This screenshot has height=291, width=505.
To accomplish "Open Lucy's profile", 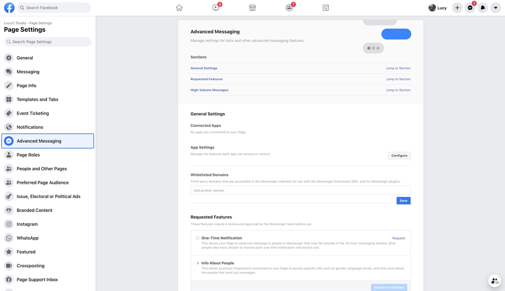I will [x=438, y=8].
